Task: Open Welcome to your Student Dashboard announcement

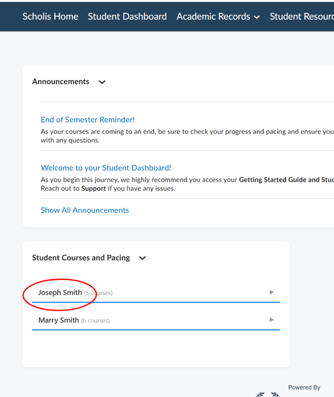Action: [x=106, y=168]
